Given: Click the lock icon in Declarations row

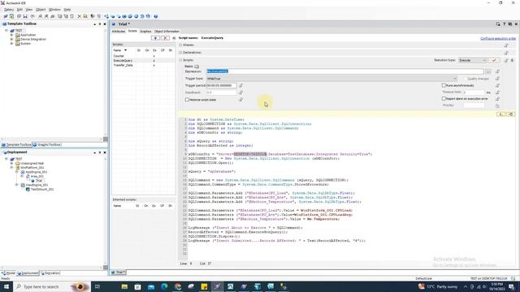Looking at the screenshot, I should coord(506,53).
